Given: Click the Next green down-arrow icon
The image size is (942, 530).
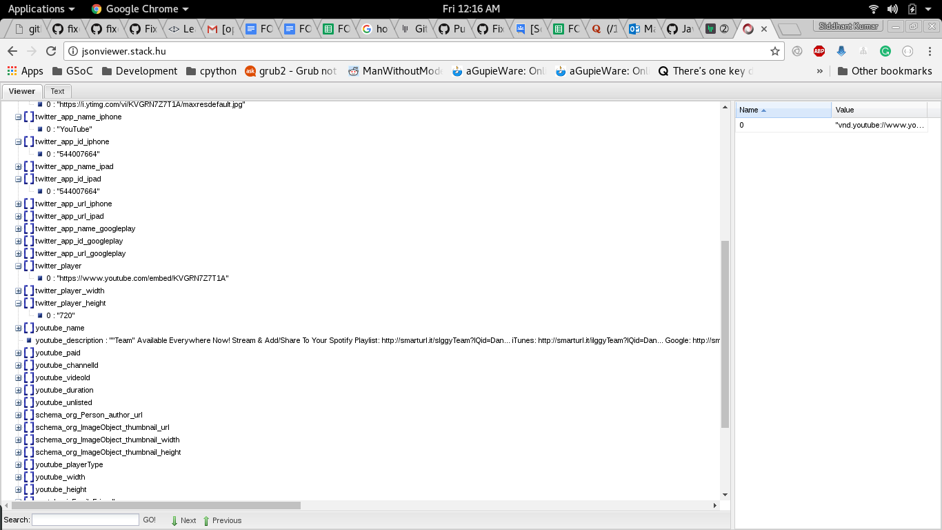Looking at the screenshot, I should (x=174, y=521).
